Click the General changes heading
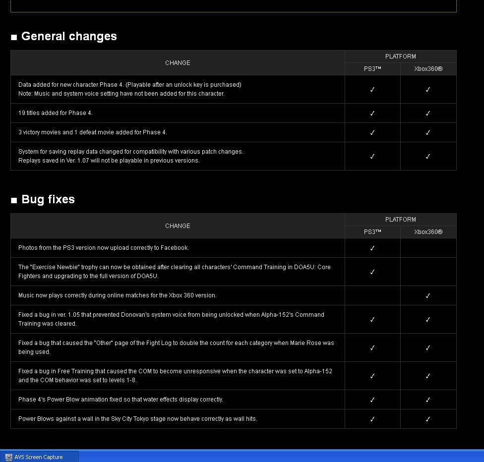Screen dimensions: 484x462 pyautogui.click(x=69, y=36)
